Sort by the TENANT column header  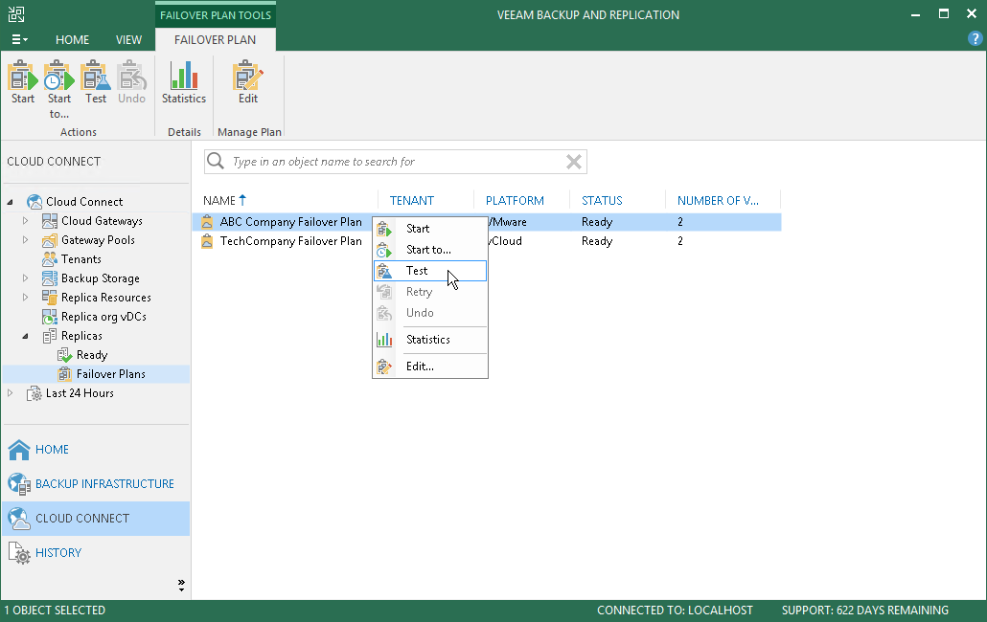click(412, 200)
